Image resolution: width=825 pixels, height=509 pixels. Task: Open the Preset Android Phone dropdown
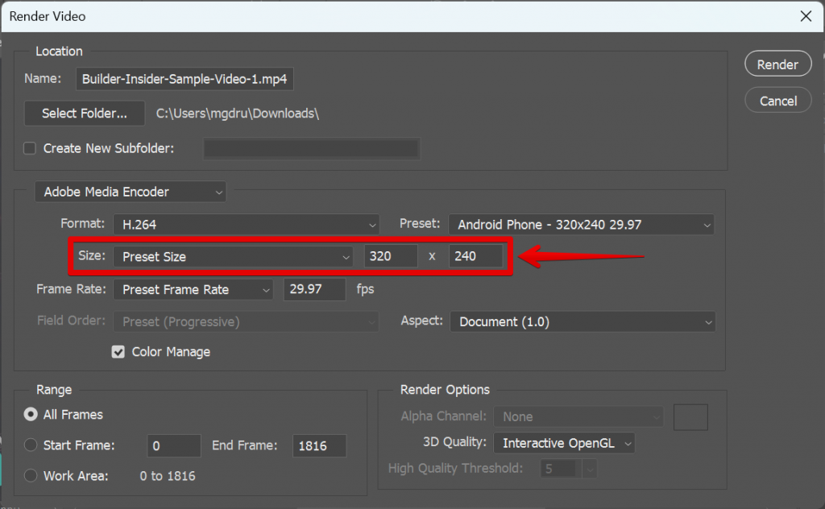(x=582, y=225)
